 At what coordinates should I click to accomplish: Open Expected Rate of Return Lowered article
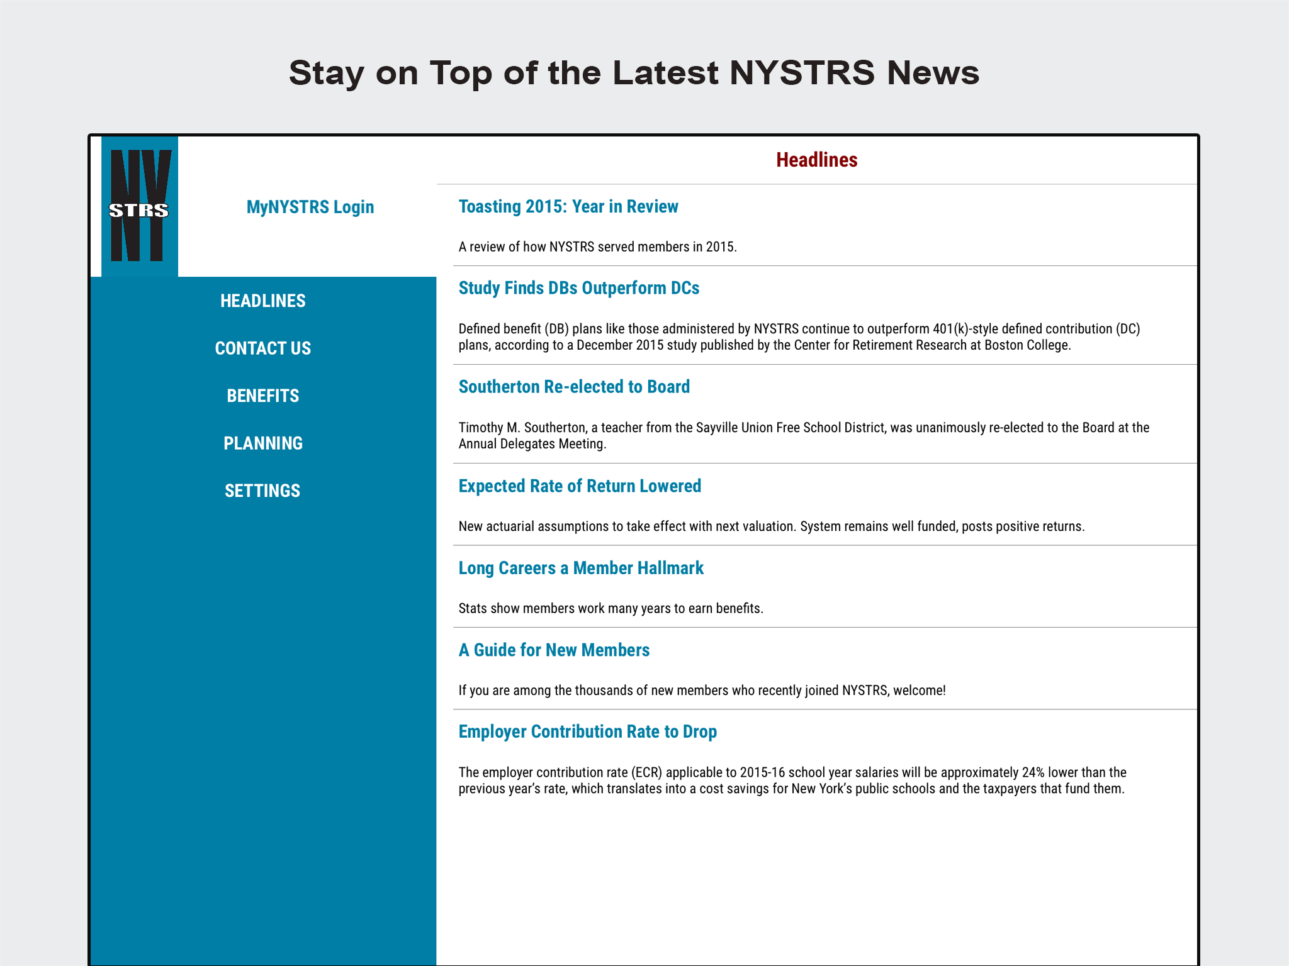click(579, 486)
